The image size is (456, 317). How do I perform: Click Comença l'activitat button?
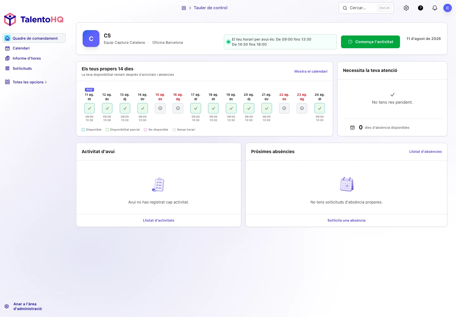[x=370, y=42]
